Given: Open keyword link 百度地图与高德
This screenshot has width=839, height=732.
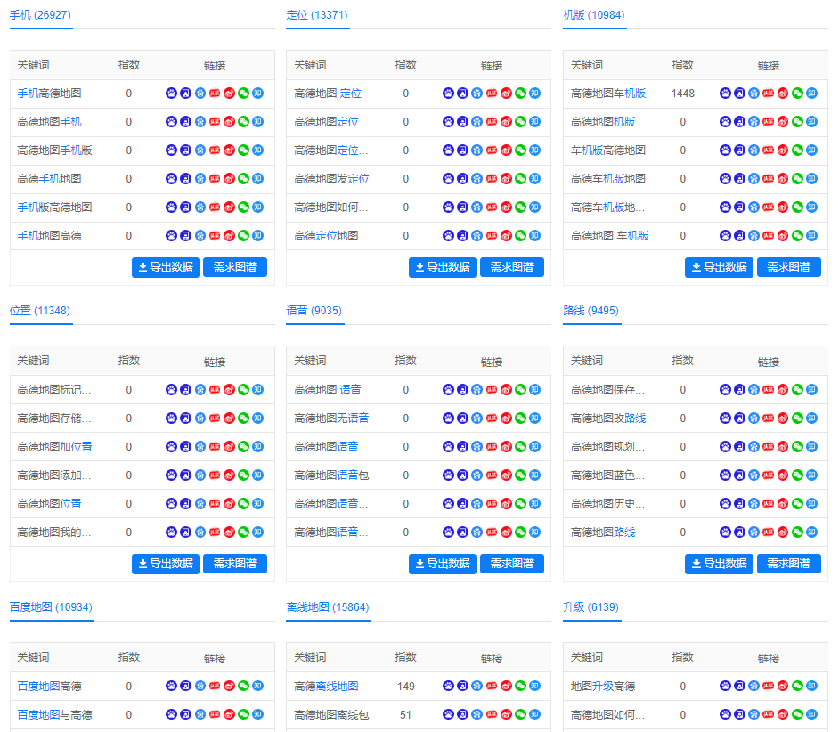Looking at the screenshot, I should pos(54,714).
